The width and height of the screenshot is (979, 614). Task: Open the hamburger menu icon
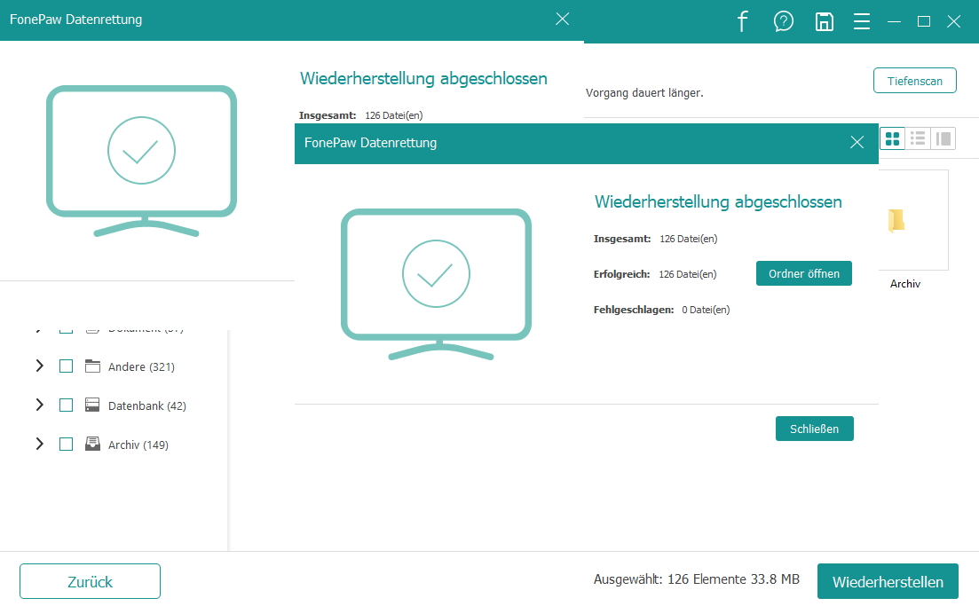(862, 22)
